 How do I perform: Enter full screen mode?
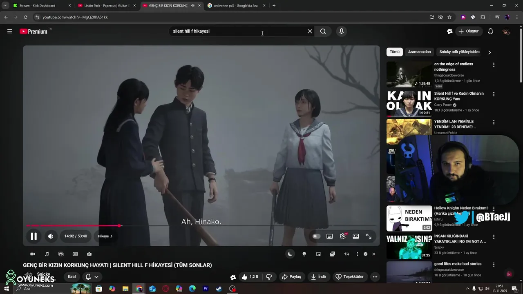click(369, 236)
